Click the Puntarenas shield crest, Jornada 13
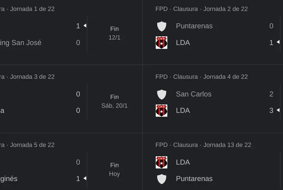Image resolution: width=283 pixels, height=190 pixels. pyautogui.click(x=161, y=179)
